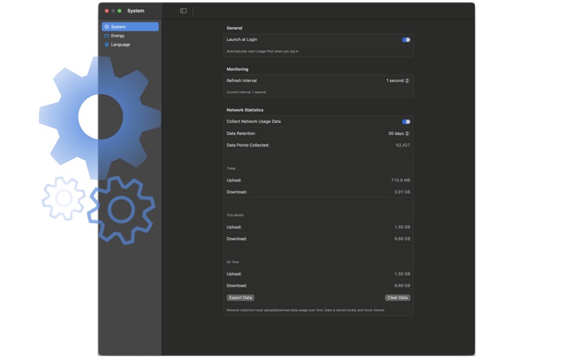Enable Launch at Login

click(x=407, y=39)
